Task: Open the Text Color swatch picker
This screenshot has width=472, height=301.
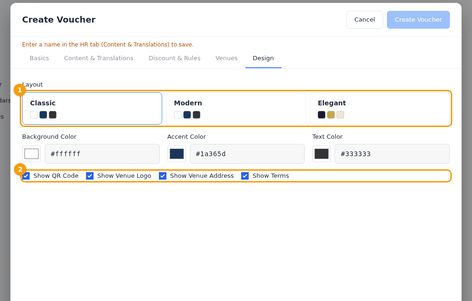Action: pos(322,154)
